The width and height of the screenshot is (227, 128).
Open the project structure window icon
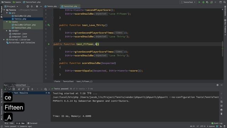pos(221,2)
